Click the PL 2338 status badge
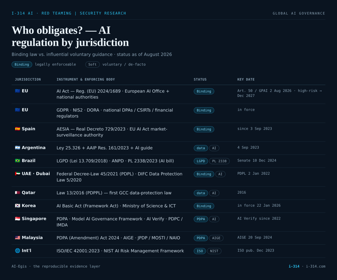Screen dimensions: 337x280 [219, 161]
